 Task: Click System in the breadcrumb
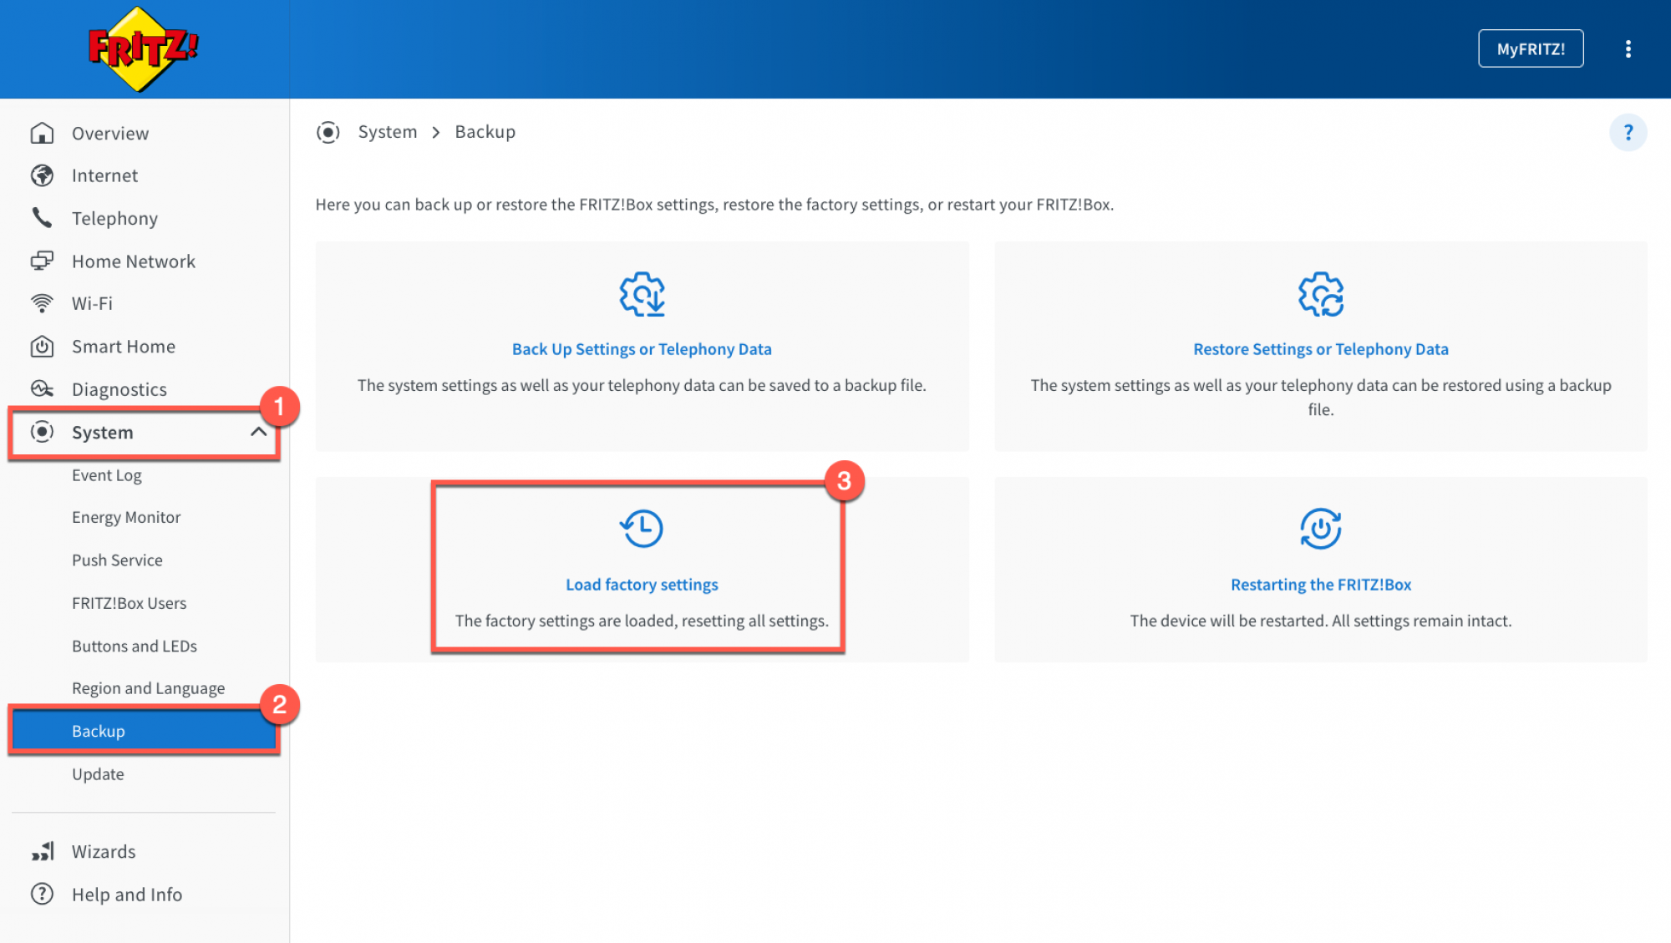[x=388, y=132]
